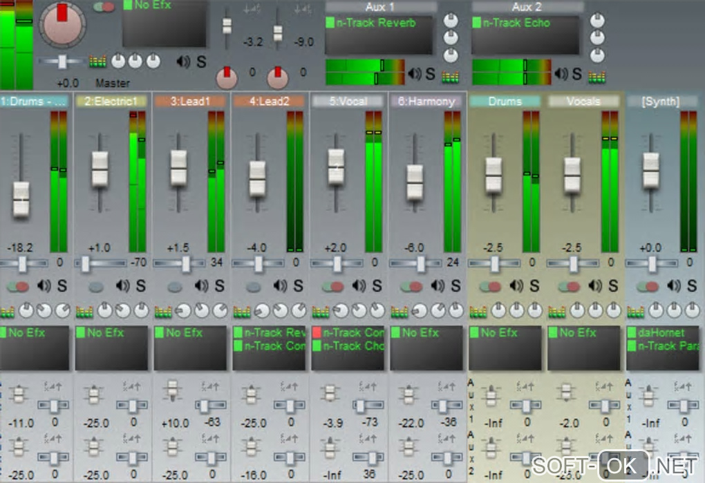The image size is (705, 483).
Task: Click the Master output volume knob
Action: point(62,23)
